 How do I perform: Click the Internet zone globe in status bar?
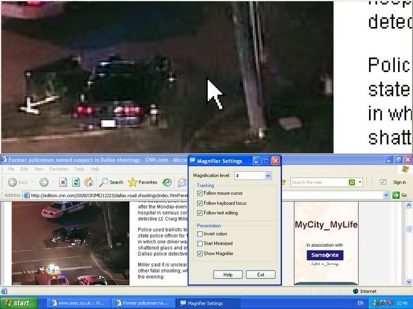pos(356,291)
